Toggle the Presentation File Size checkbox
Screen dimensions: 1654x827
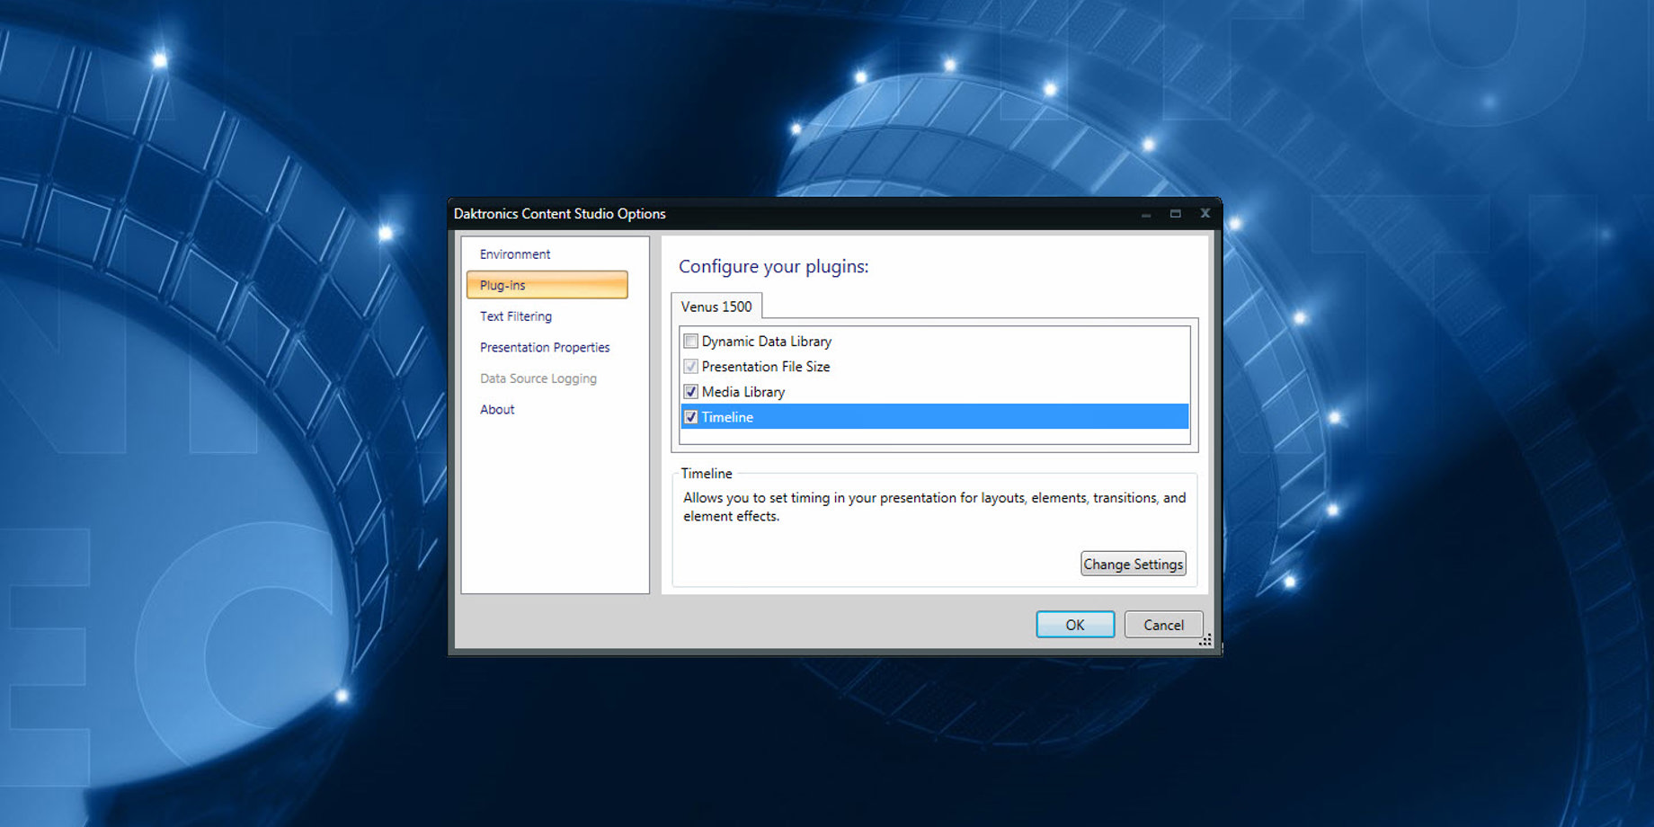pyautogui.click(x=691, y=367)
